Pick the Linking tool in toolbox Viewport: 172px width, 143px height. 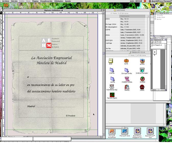(1, 45)
